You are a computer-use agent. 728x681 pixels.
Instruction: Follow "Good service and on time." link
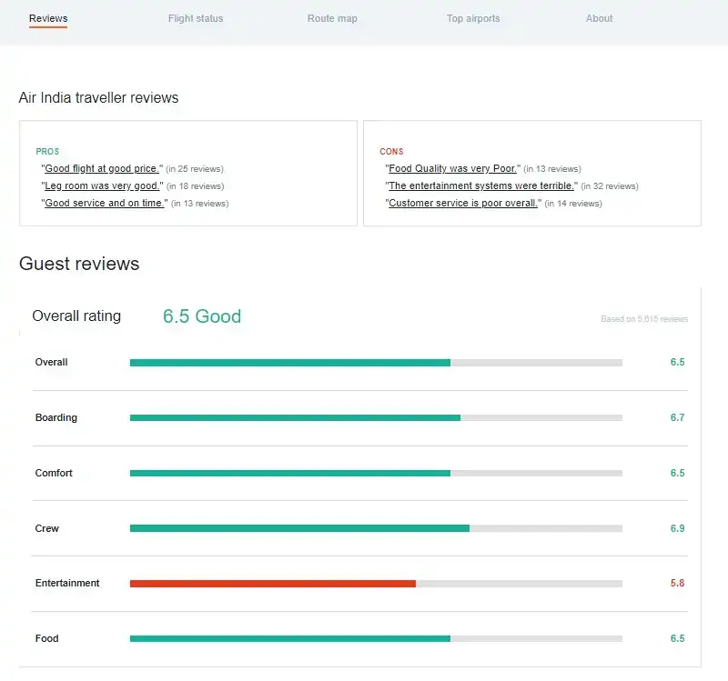(x=106, y=204)
